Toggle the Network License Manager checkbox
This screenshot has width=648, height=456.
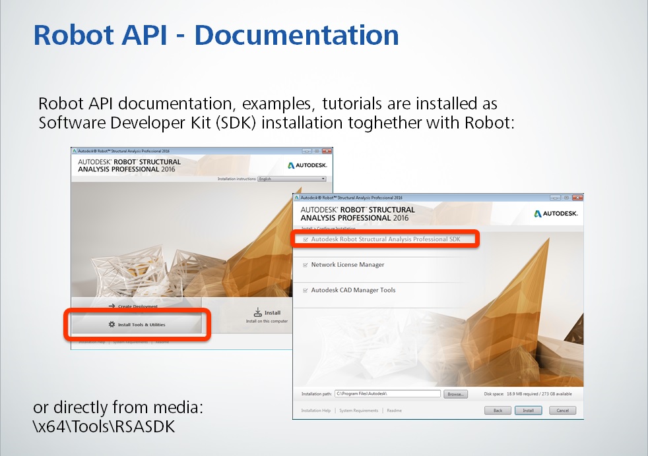coord(306,265)
